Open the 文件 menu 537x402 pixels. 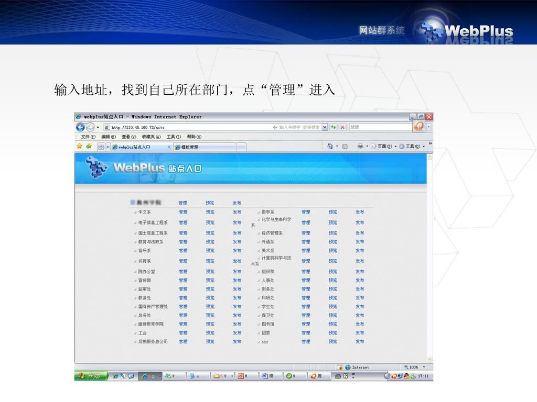(x=88, y=137)
